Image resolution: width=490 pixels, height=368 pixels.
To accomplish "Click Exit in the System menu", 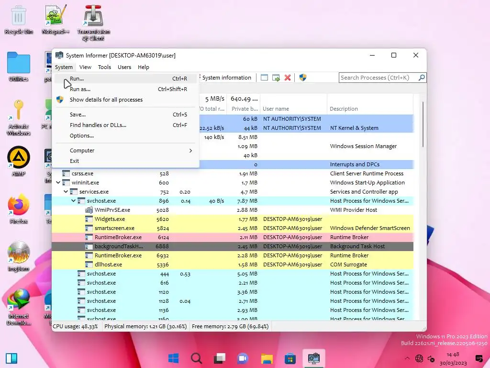I will tap(126, 161).
